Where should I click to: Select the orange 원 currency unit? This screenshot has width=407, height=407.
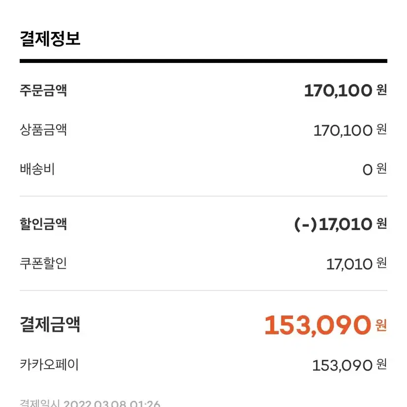click(381, 325)
